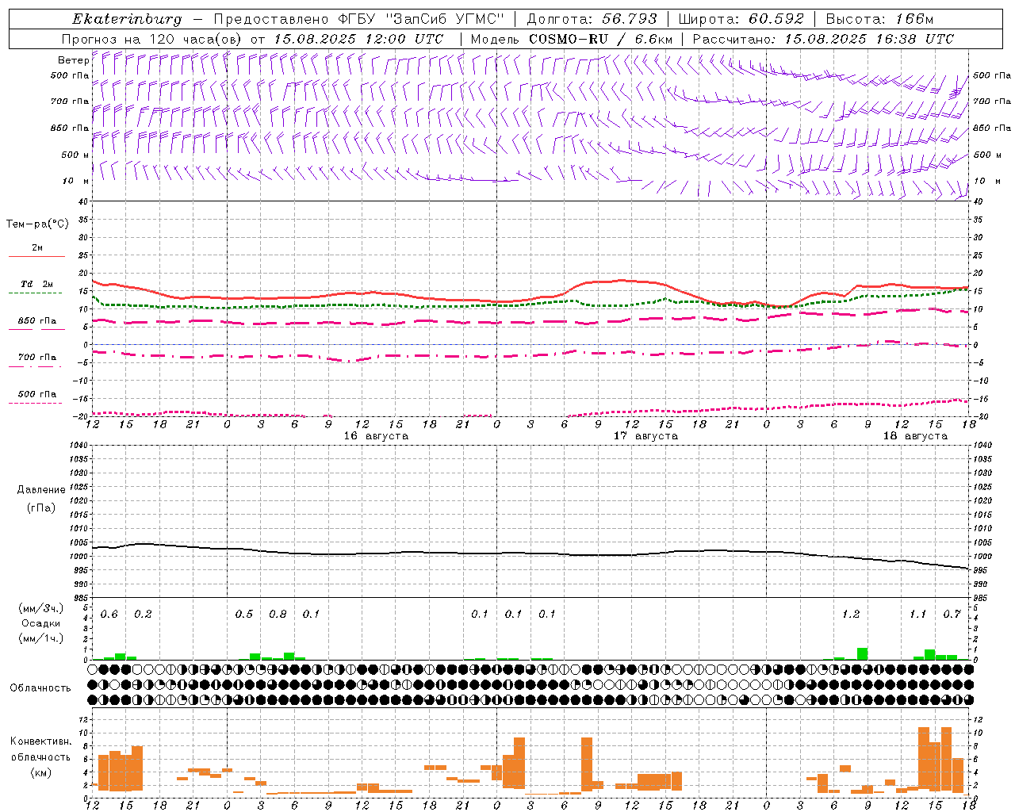Click the 0.8 precipitation amount

(x=278, y=615)
